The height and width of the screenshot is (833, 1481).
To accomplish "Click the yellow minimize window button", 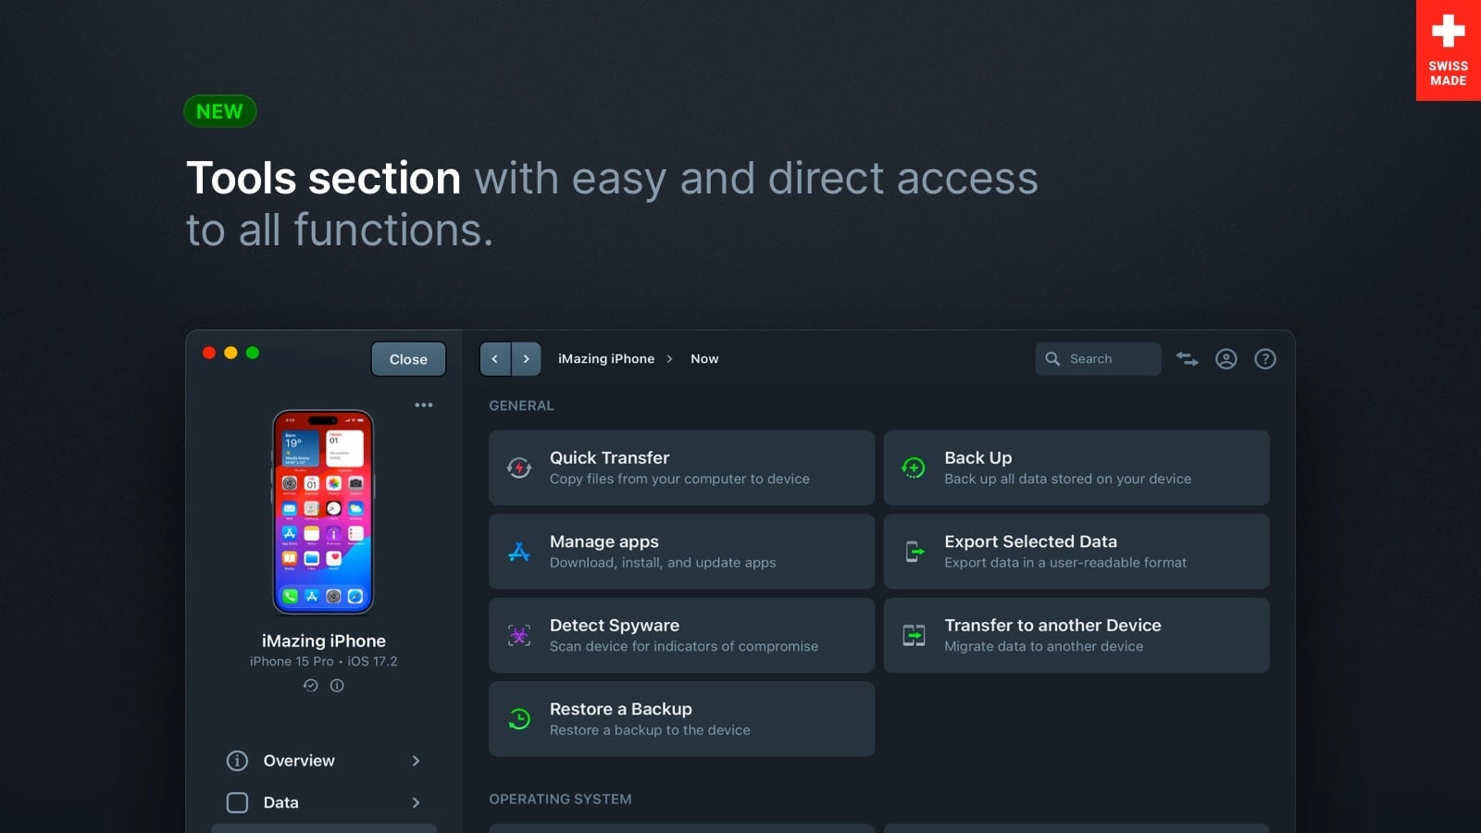I will (x=230, y=353).
